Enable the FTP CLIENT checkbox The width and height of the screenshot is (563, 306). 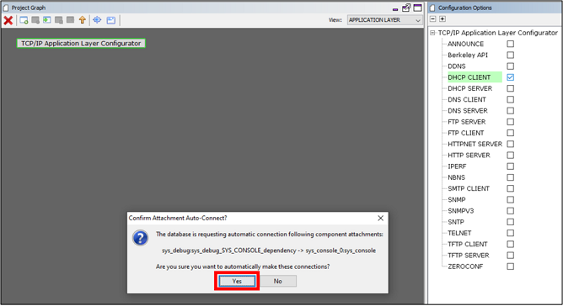pos(510,133)
